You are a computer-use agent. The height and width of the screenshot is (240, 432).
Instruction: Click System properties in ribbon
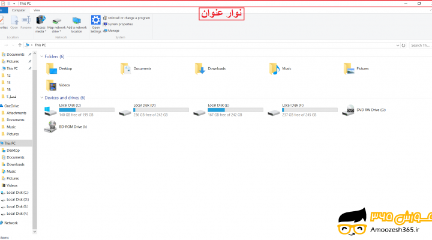[118, 24]
